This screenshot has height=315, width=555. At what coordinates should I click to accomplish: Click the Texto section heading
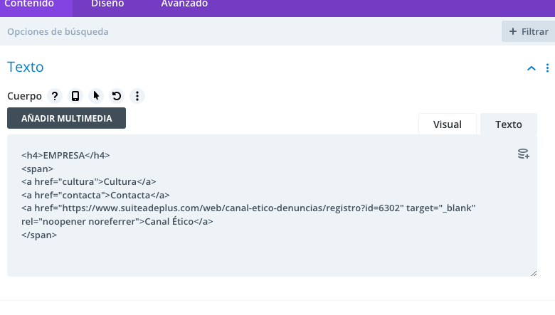tap(26, 67)
